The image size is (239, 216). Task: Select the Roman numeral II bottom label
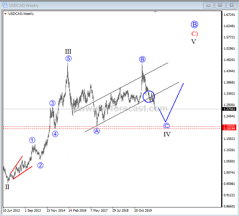[7, 187]
